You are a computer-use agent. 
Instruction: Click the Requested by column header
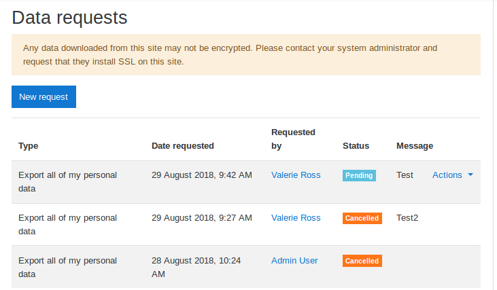point(293,139)
